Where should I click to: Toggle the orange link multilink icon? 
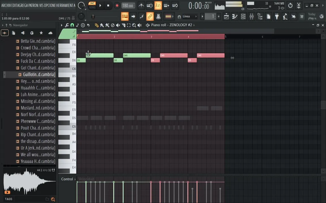[x=150, y=16]
